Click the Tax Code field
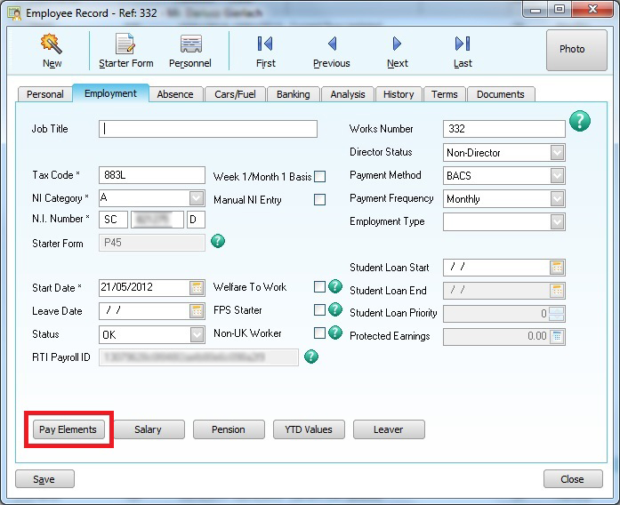The height and width of the screenshot is (505, 620). point(152,175)
